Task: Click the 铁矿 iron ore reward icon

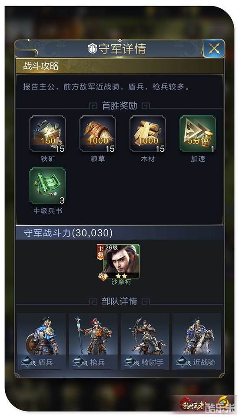Action: pos(48,134)
